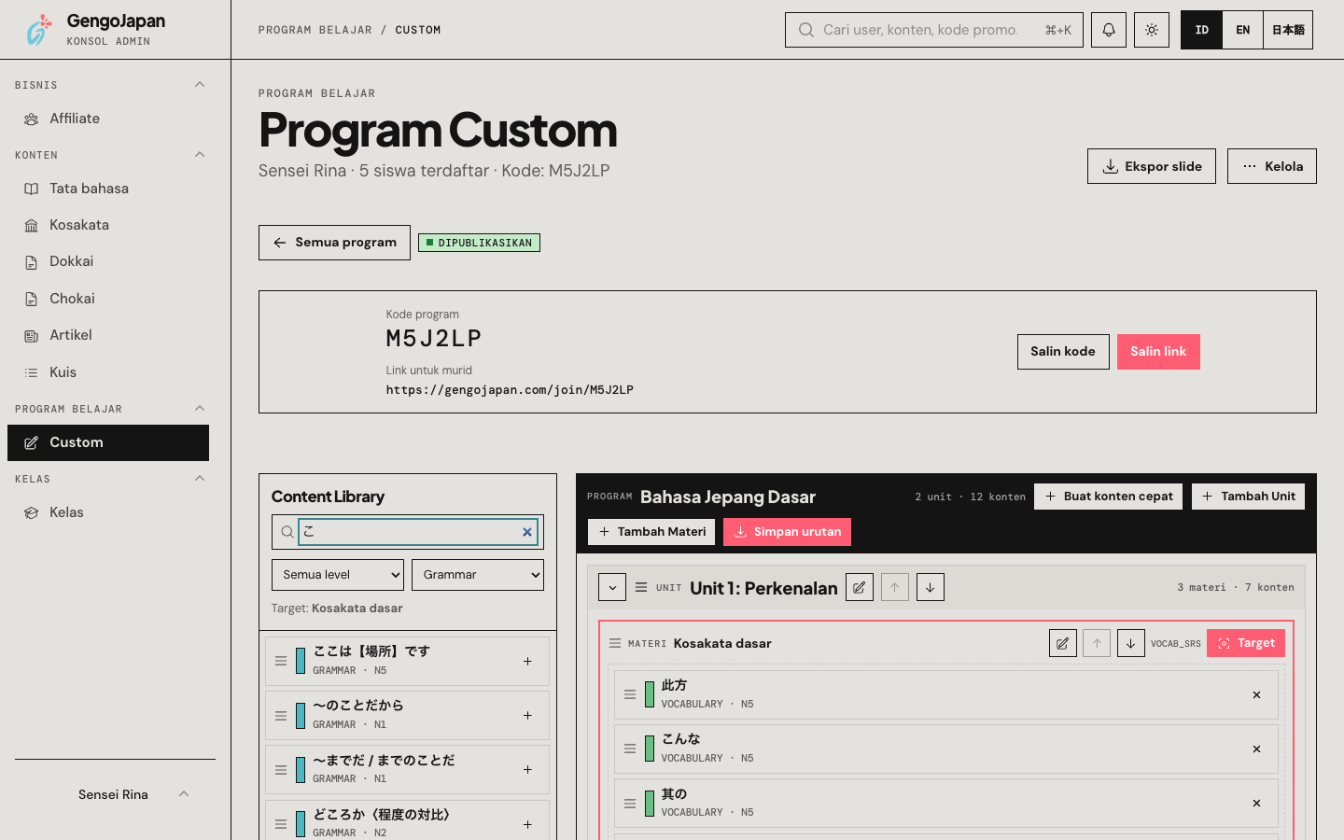Click Ekspor slide button

coord(1152,166)
